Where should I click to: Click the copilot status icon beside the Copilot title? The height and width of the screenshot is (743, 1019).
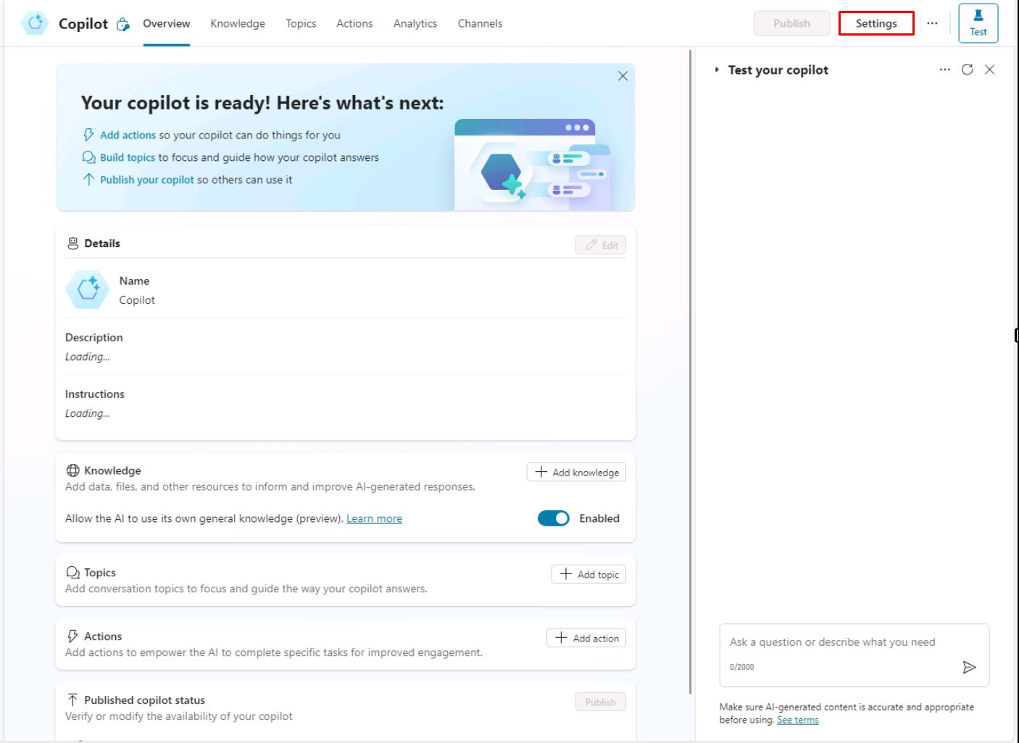[x=123, y=24]
